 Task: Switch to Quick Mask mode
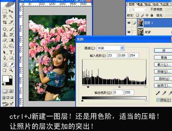tap(11, 91)
